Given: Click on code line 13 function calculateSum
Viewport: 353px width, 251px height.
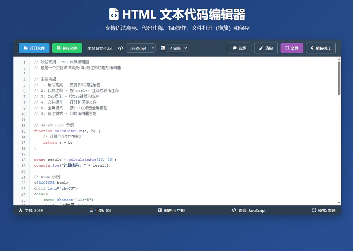Looking at the screenshot, I should pos(67,131).
